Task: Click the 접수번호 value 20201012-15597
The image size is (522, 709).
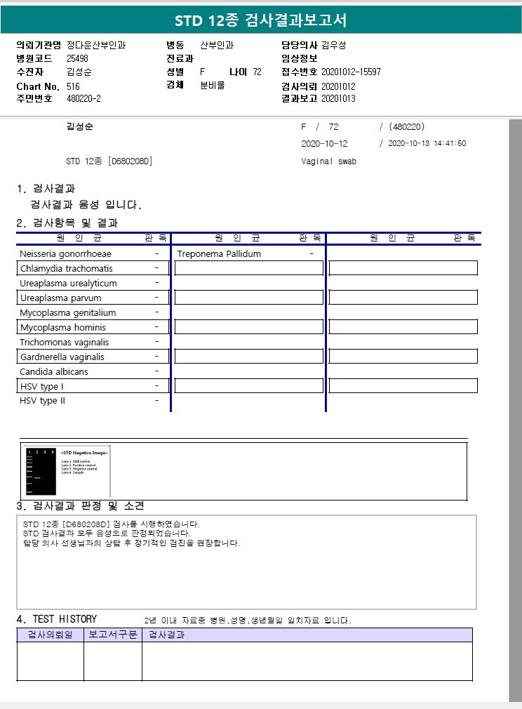Action: pyautogui.click(x=352, y=72)
